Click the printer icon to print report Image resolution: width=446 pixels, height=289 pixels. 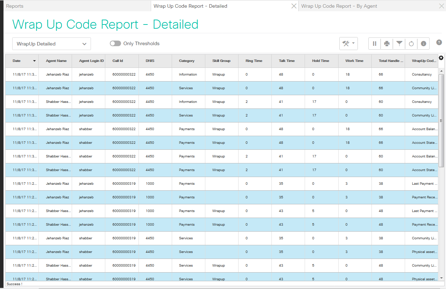tap(387, 44)
